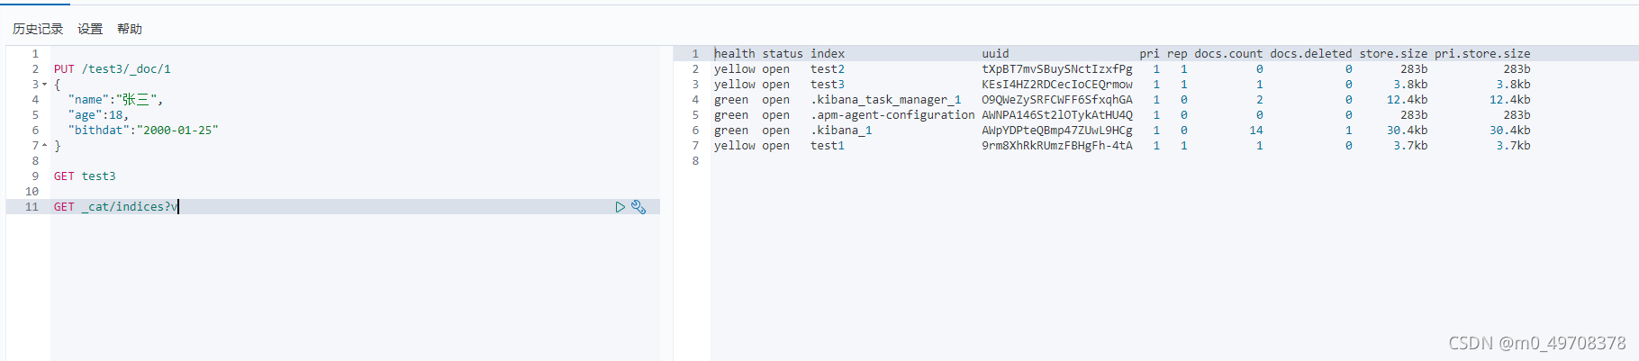Run the request with the play icon
This screenshot has width=1639, height=361.
point(620,207)
